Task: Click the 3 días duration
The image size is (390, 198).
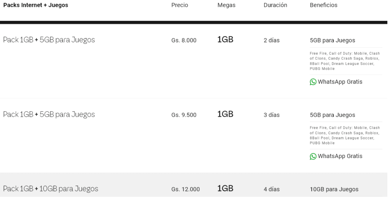Action: (x=272, y=115)
